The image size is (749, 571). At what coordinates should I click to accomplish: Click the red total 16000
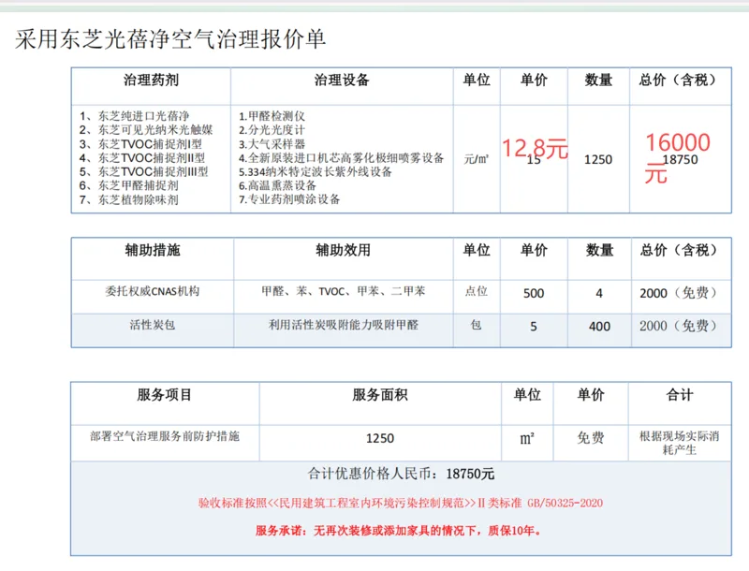click(x=678, y=142)
